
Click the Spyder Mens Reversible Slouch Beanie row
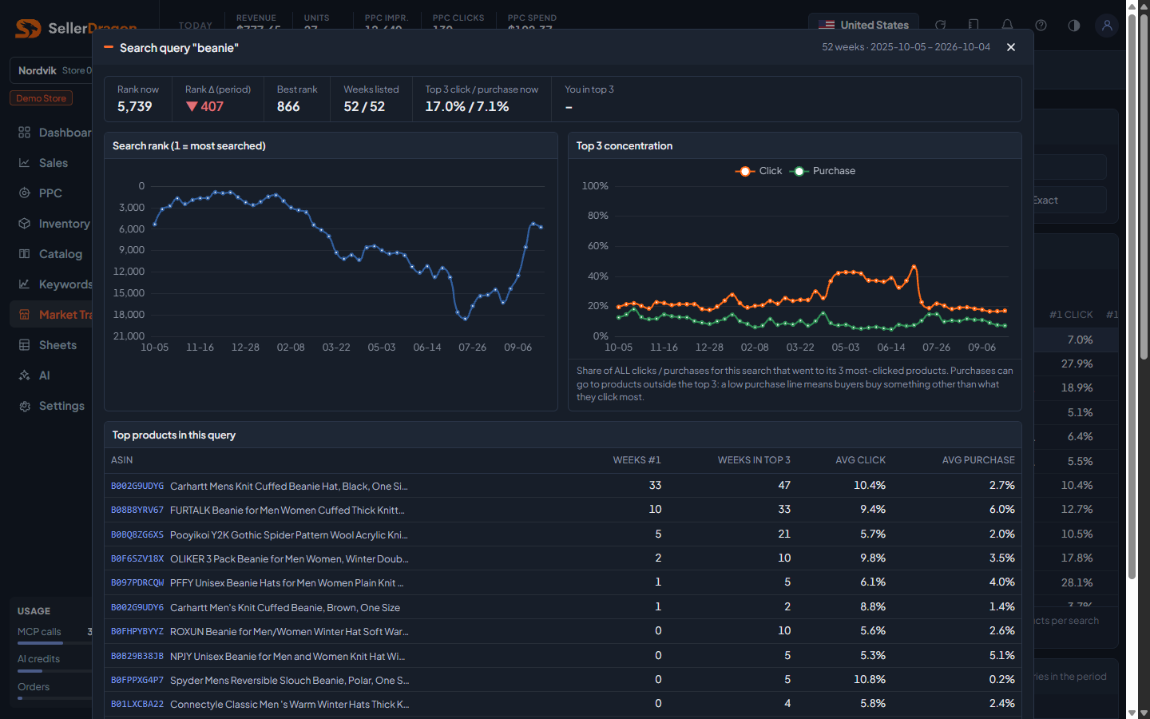[563, 680]
